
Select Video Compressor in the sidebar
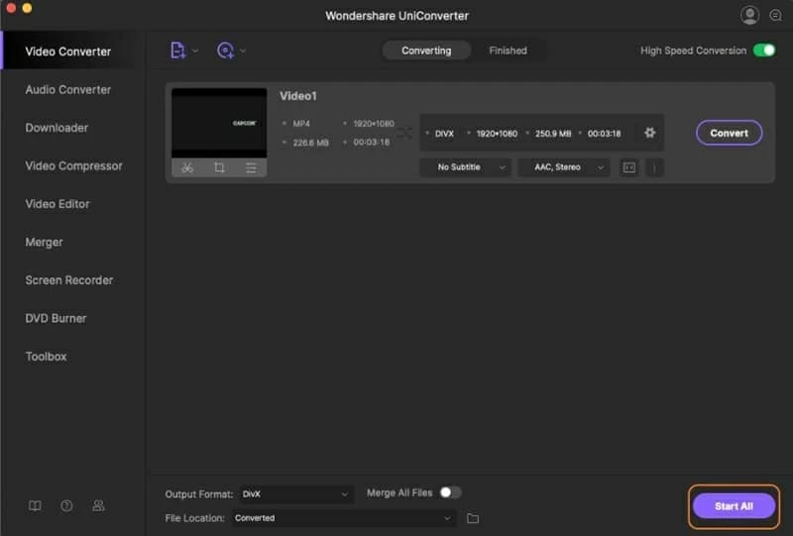pos(73,165)
